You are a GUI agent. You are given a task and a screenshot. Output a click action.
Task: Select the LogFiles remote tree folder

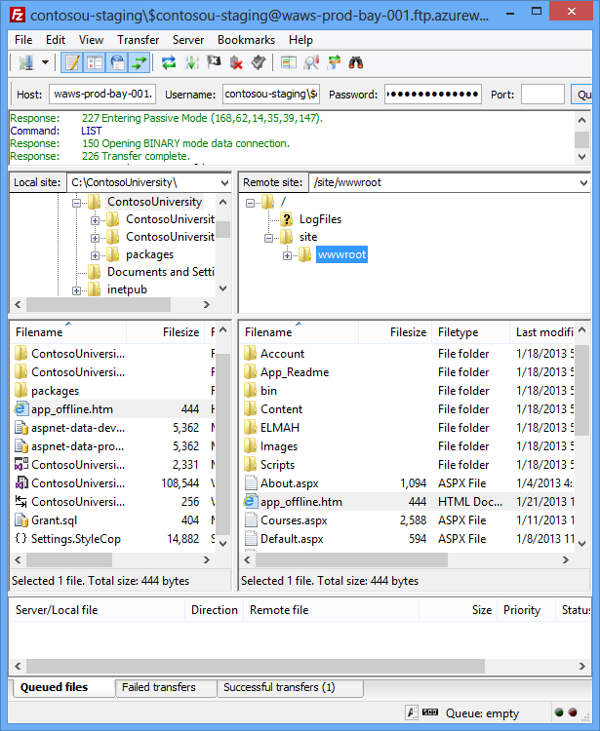point(320,219)
